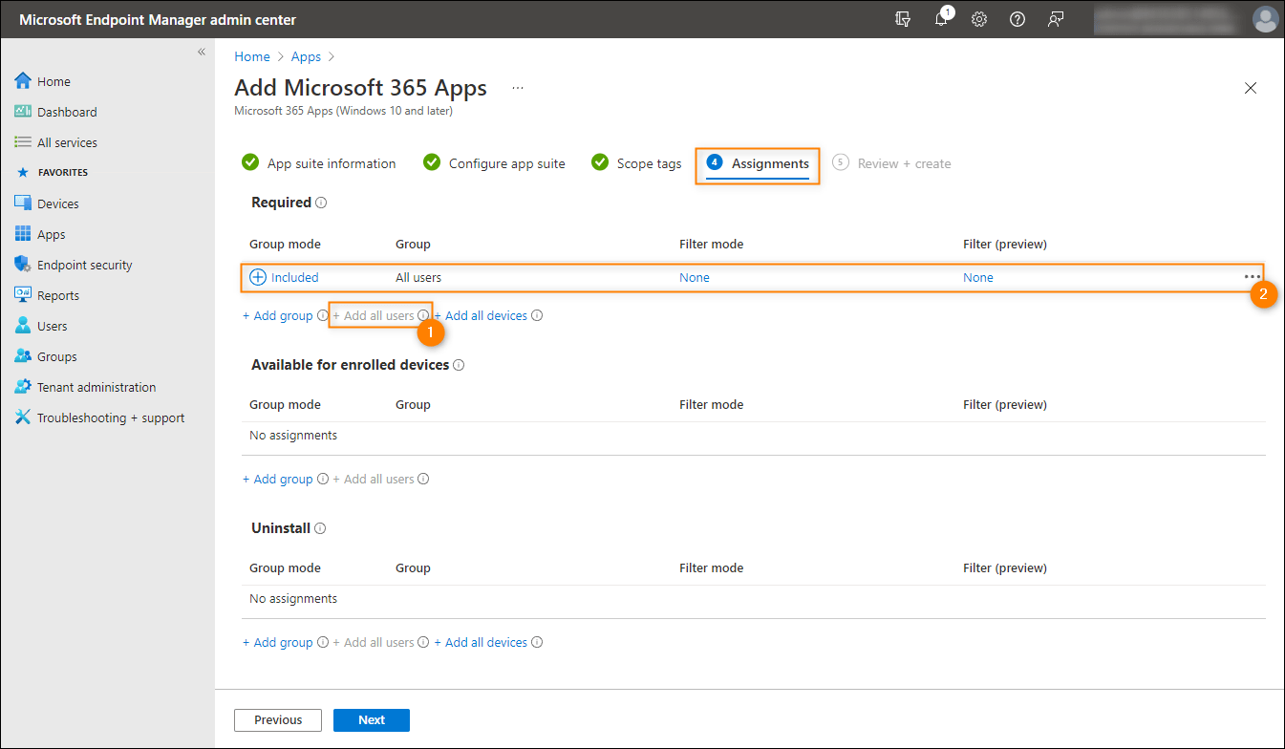The height and width of the screenshot is (749, 1285).
Task: Toggle the Required section info icon
Action: [319, 202]
